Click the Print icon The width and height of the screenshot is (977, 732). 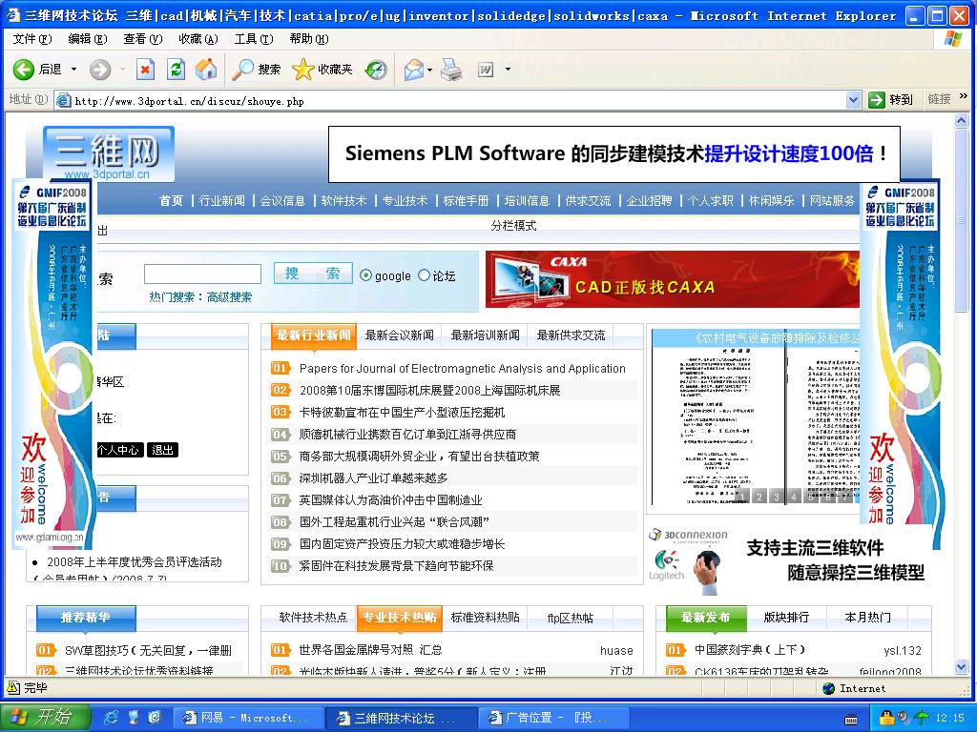coord(451,69)
